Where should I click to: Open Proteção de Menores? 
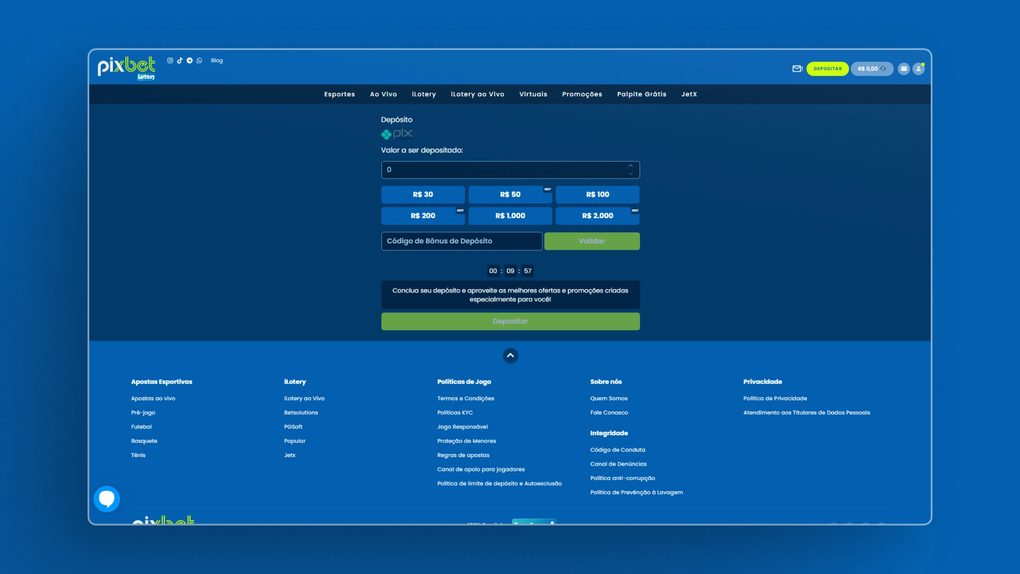tap(467, 441)
